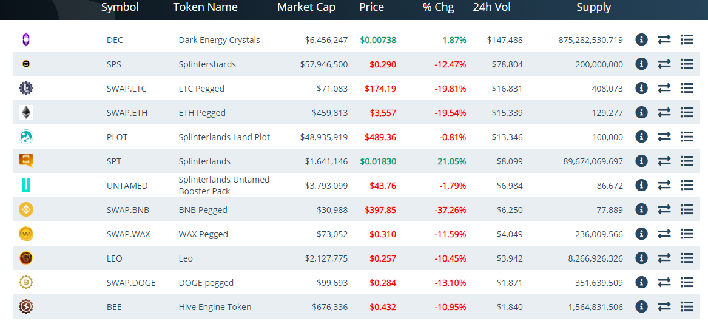The height and width of the screenshot is (321, 708).
Task: Open the list icon for BEE
Action: 687,306
